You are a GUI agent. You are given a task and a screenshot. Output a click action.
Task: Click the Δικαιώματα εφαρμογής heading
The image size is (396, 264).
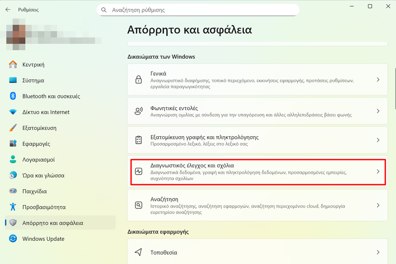tap(158, 232)
